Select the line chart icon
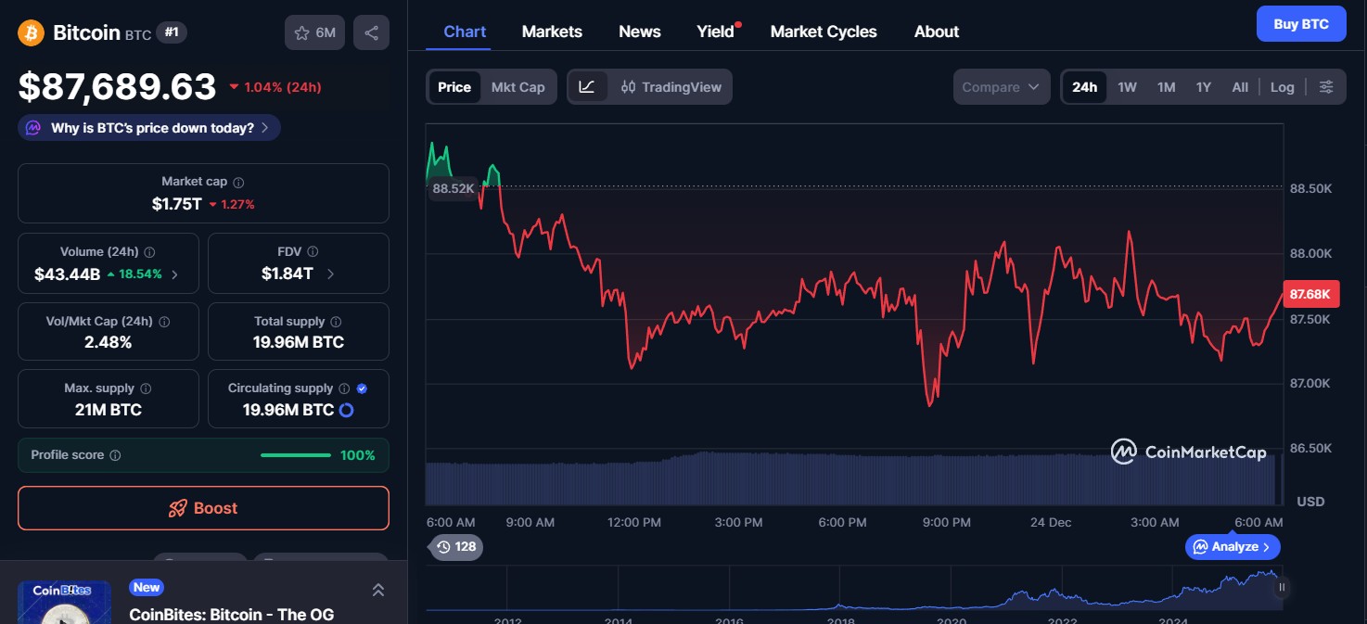This screenshot has height=624, width=1367. coord(587,86)
